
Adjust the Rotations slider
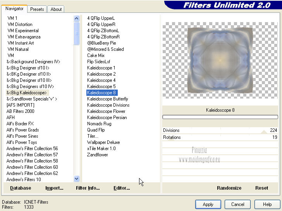220,137
